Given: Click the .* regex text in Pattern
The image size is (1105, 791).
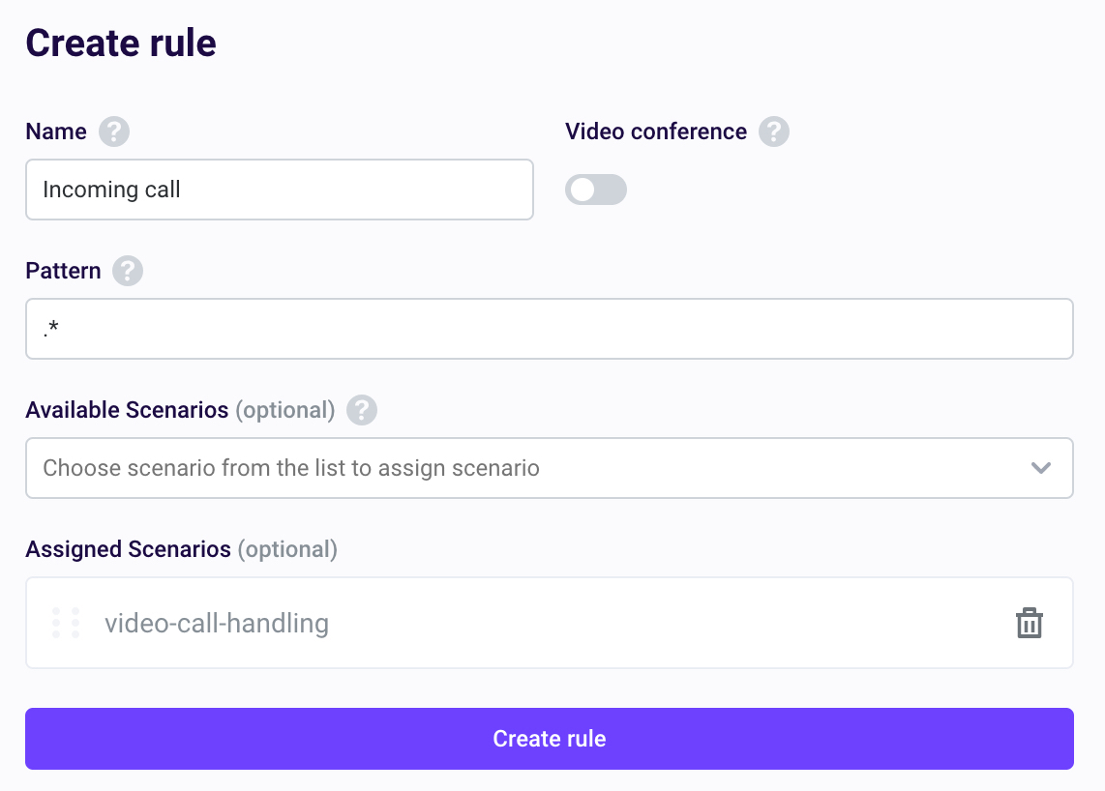Looking at the screenshot, I should [50, 329].
